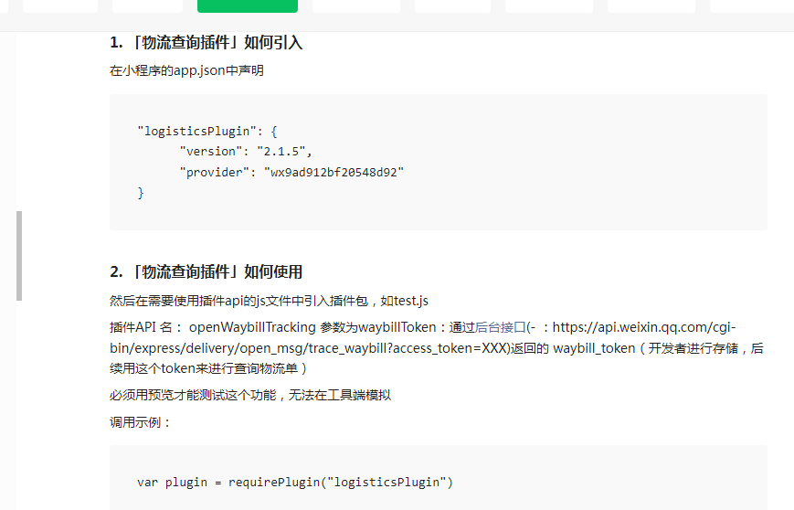Click the provider ID "wx9ad912bf20548d92"

click(x=333, y=172)
